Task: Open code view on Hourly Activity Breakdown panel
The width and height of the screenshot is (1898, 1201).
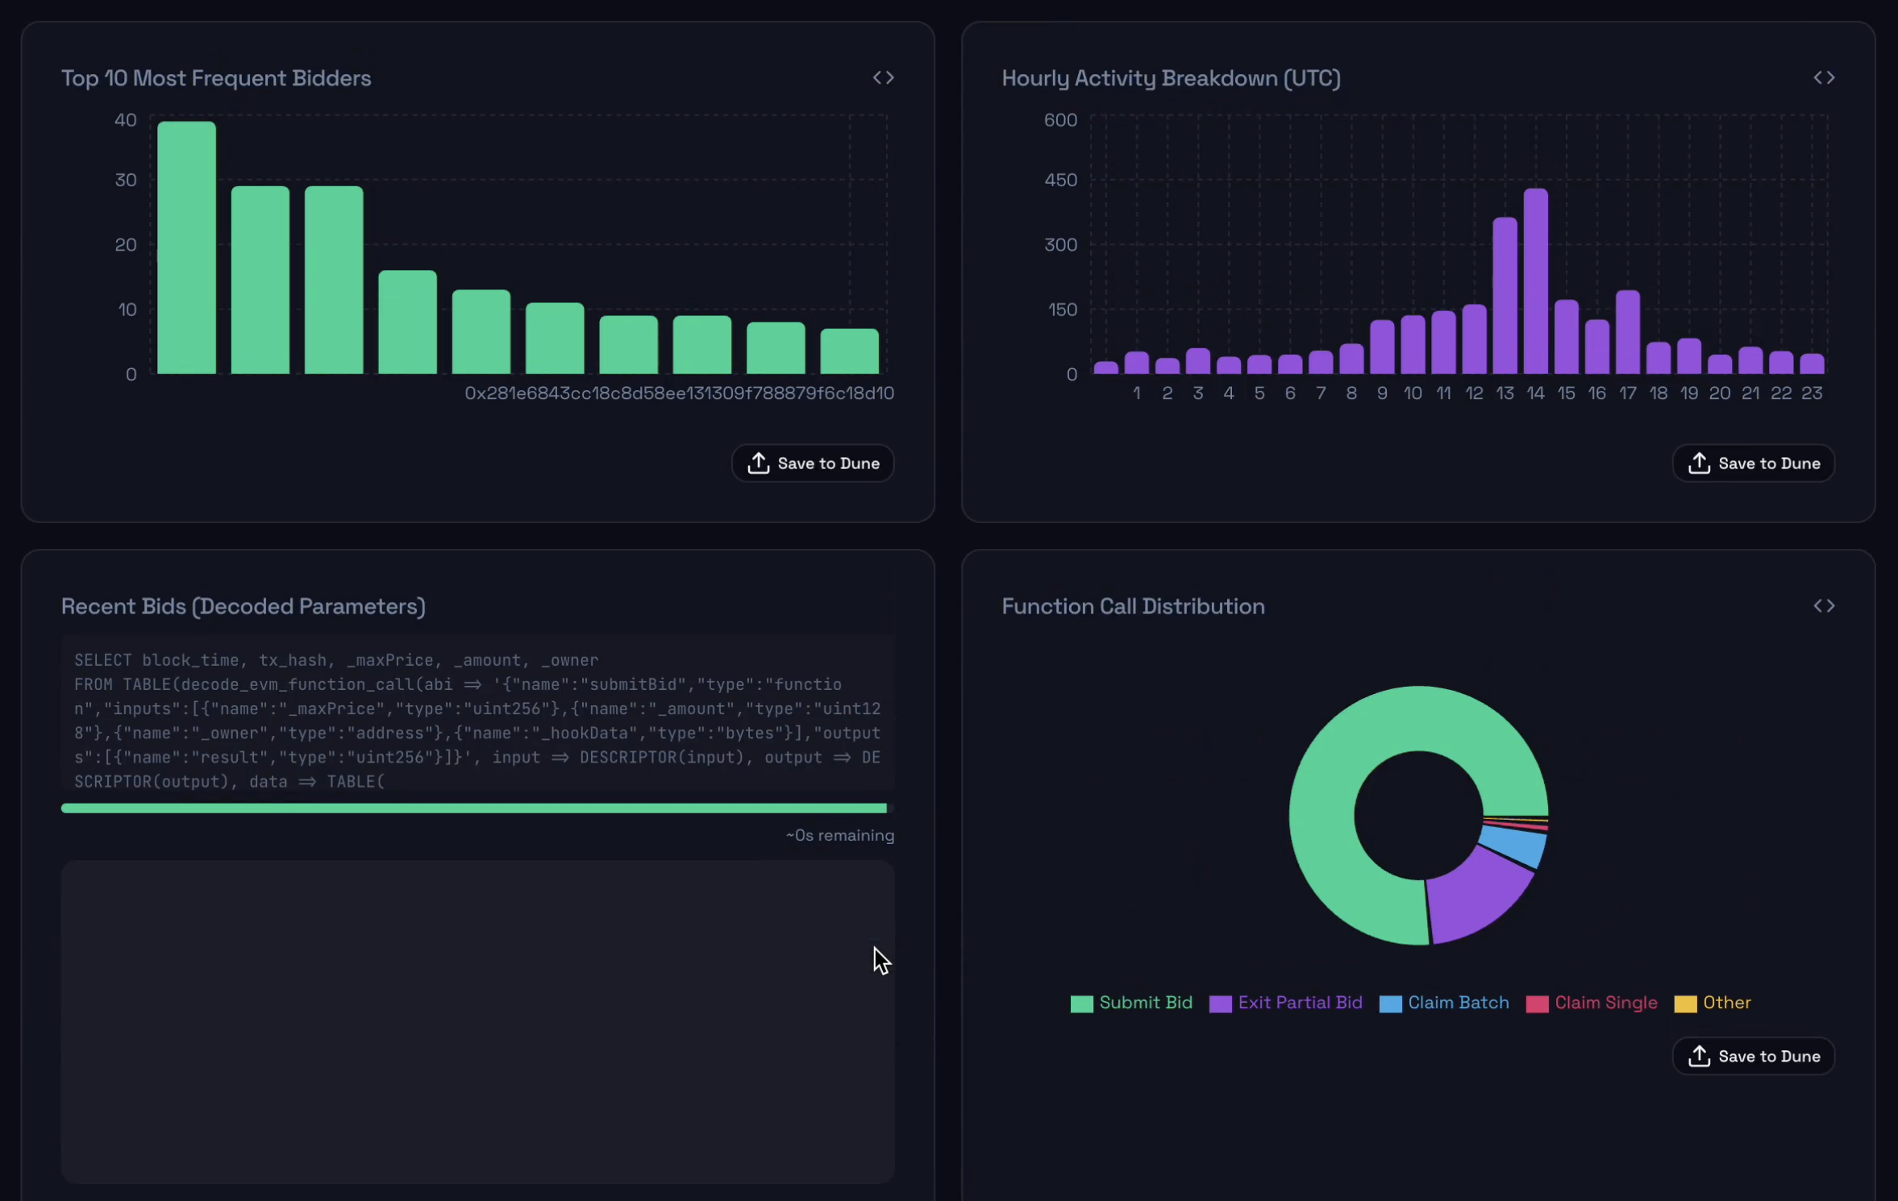Action: 1825,77
